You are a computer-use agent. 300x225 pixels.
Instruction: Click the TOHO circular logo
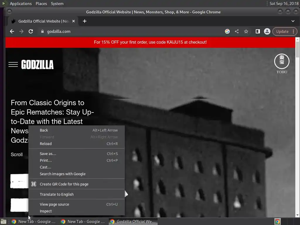click(x=282, y=61)
